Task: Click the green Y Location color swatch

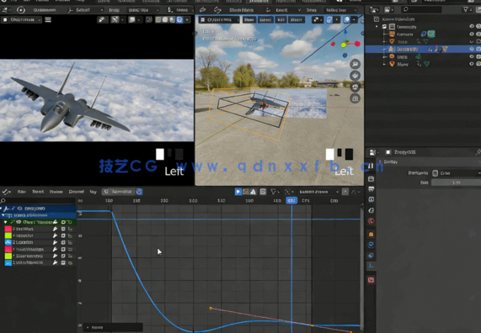Action: point(8,235)
